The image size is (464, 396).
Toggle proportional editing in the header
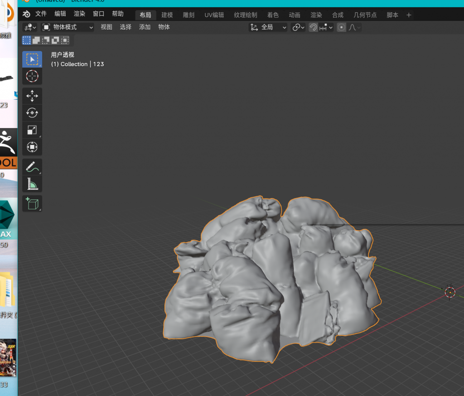342,28
